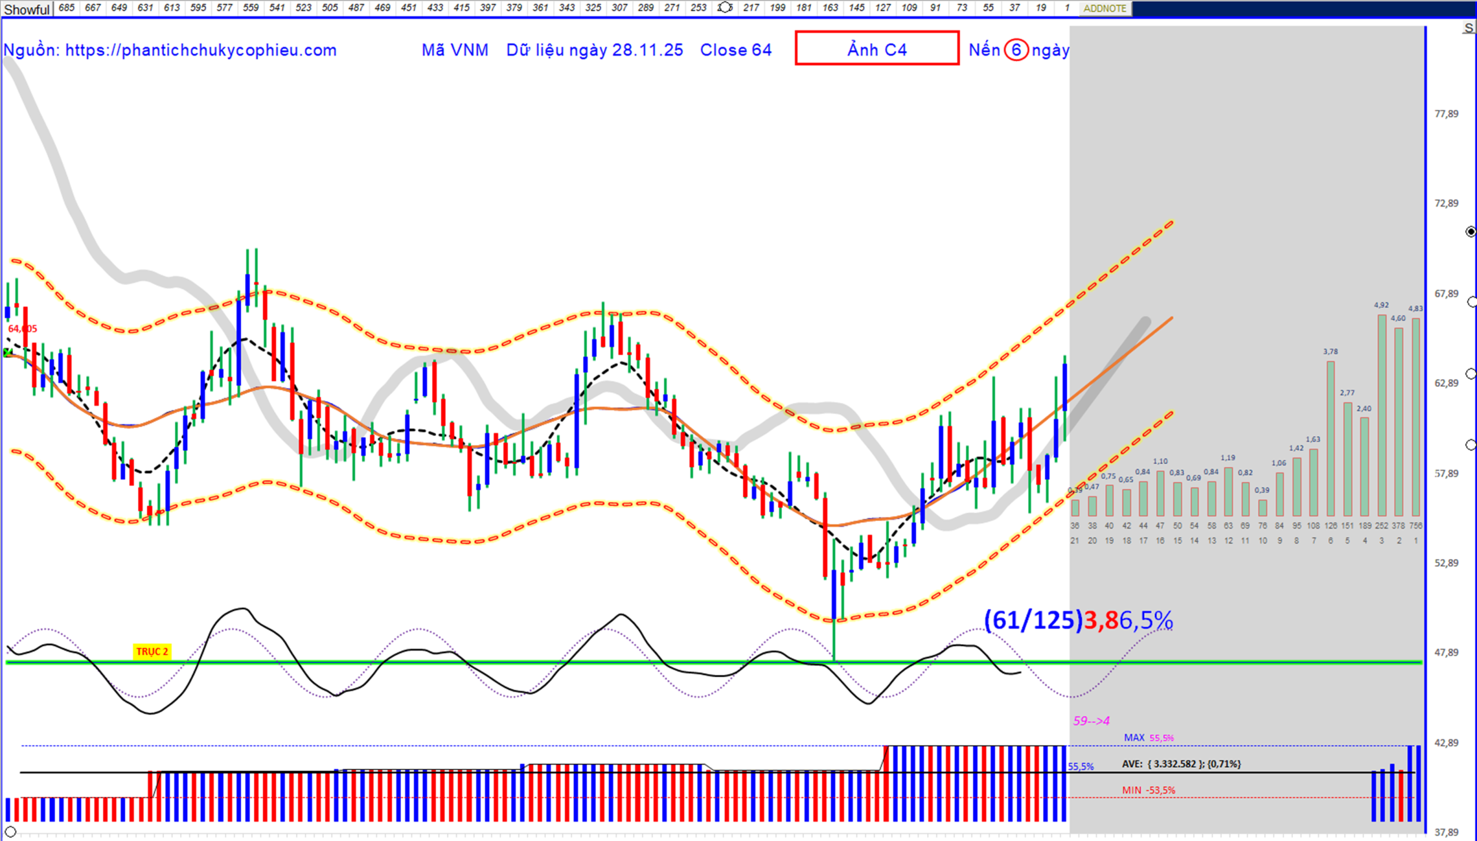
Task: Click the red Ảnh C4 box
Action: click(x=876, y=48)
